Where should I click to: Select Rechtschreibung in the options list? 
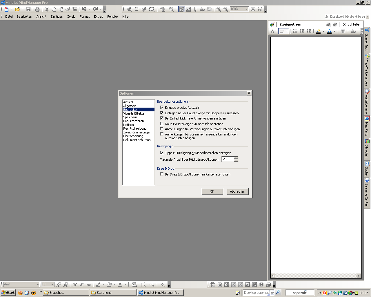[135, 128]
